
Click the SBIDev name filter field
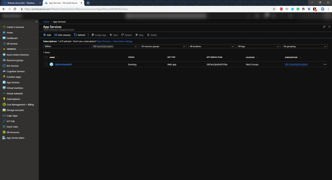[66, 46]
